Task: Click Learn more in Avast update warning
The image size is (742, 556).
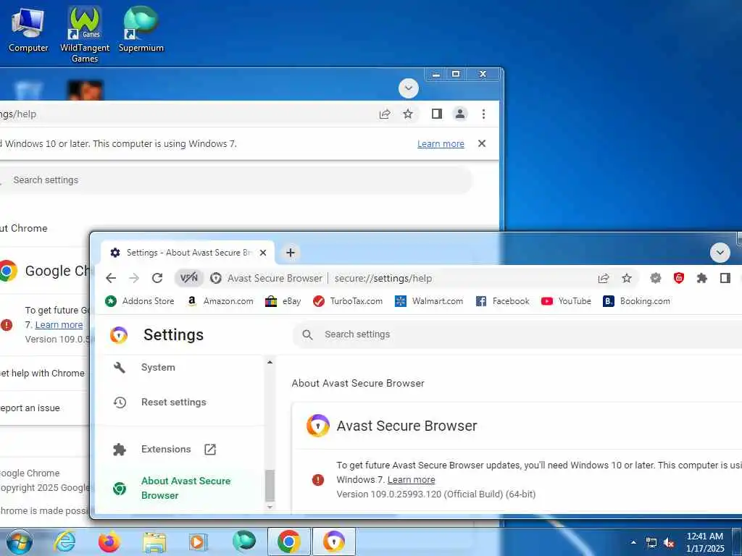Action: click(x=412, y=479)
